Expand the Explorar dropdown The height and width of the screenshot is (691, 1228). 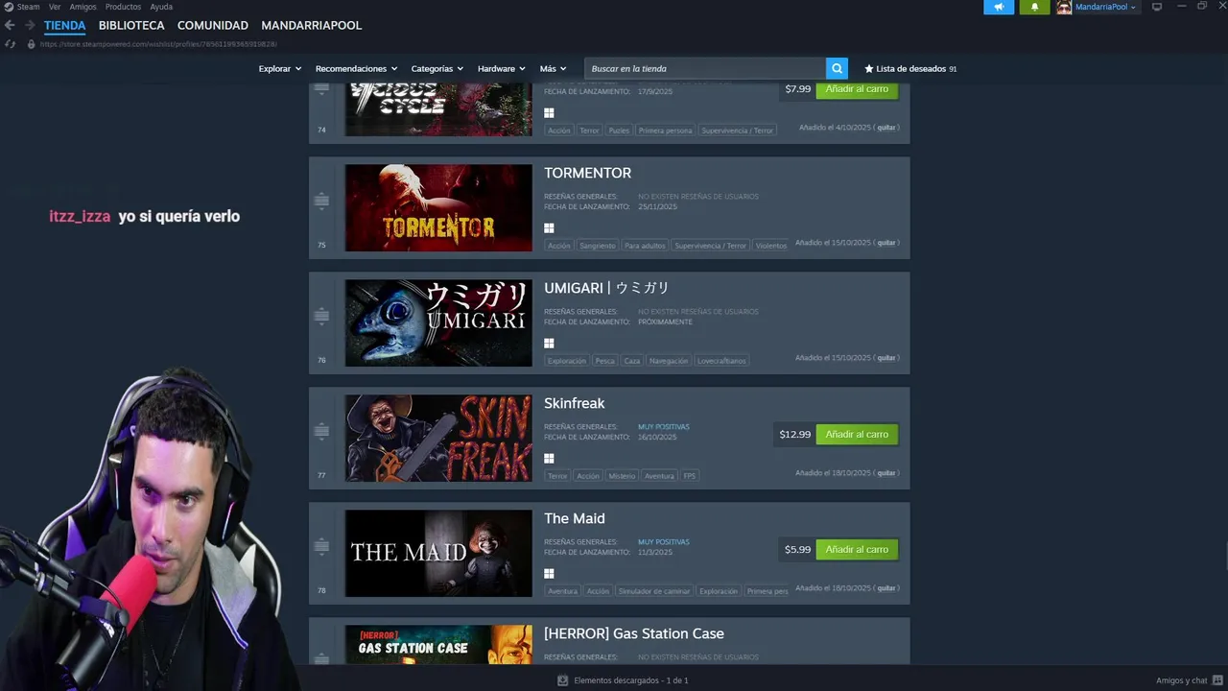(x=279, y=68)
